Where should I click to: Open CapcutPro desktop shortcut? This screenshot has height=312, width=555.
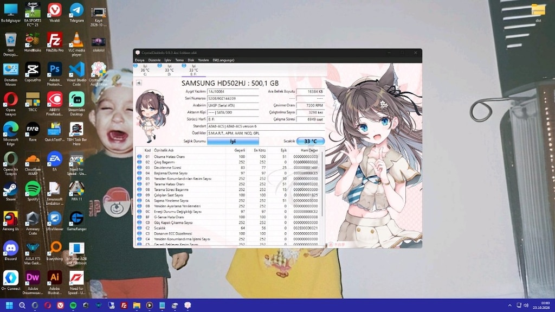tap(33, 72)
